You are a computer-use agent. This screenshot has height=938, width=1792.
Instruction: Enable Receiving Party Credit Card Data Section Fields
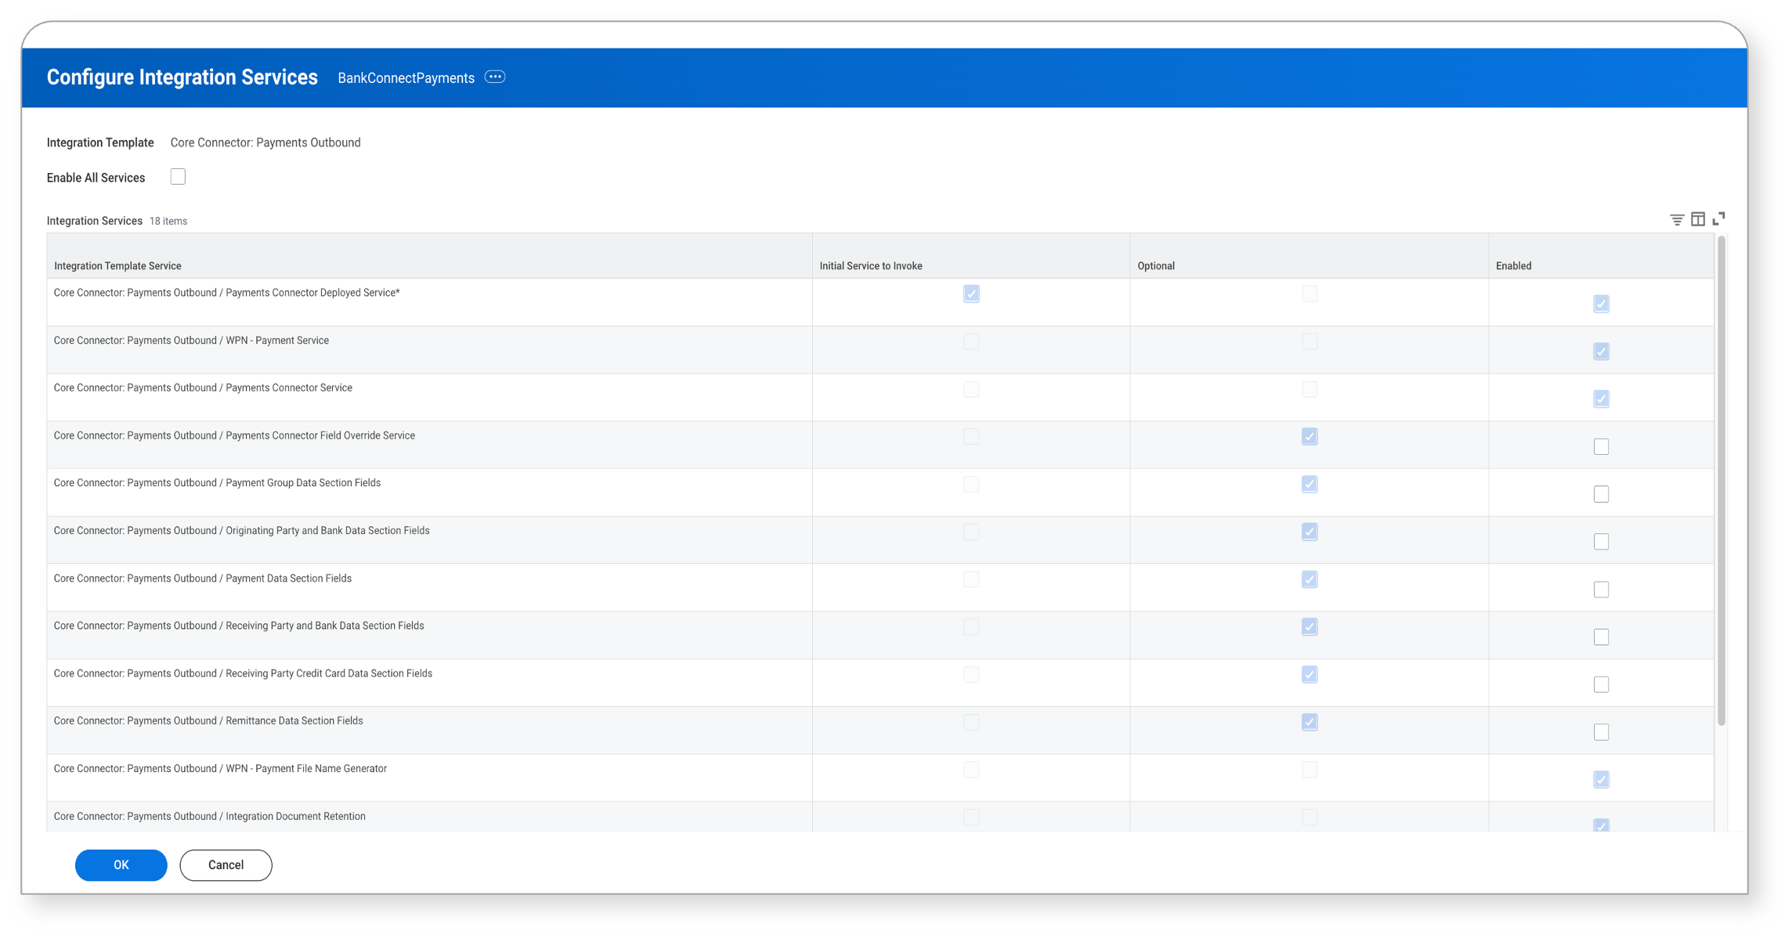tap(1601, 684)
